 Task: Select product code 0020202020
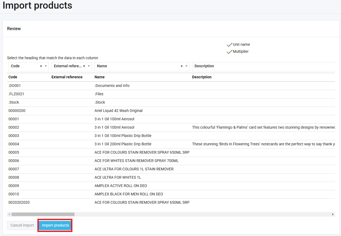click(19, 202)
